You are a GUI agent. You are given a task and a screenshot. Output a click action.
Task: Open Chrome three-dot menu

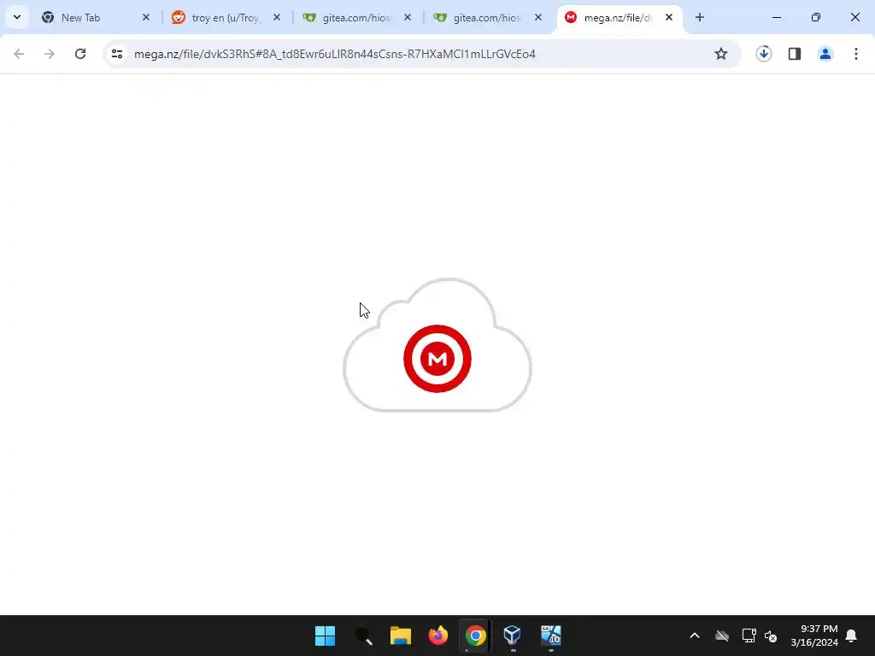[x=856, y=54]
